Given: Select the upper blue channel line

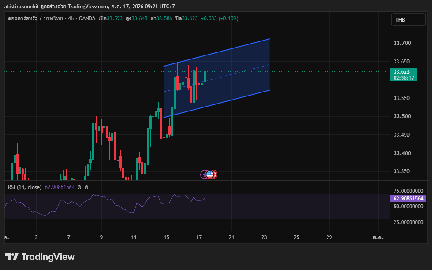Looking at the screenshot, I should point(216,52).
